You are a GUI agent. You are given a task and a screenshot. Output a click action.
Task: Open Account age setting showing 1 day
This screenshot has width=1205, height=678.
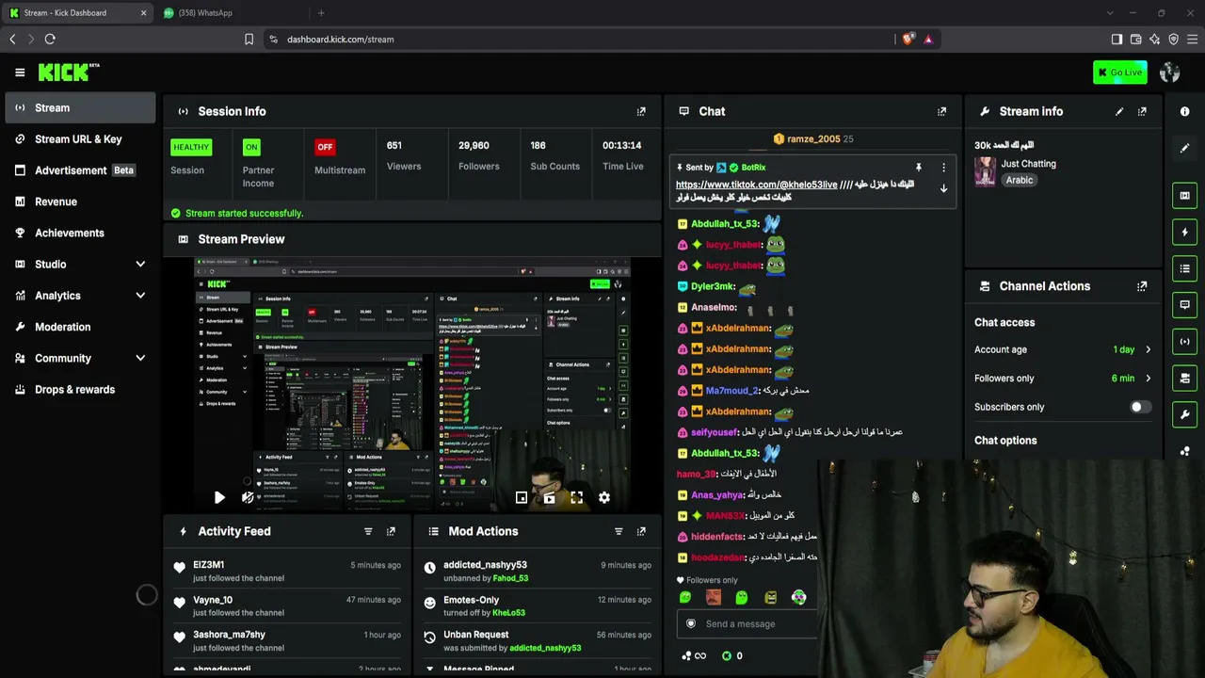click(x=1063, y=349)
